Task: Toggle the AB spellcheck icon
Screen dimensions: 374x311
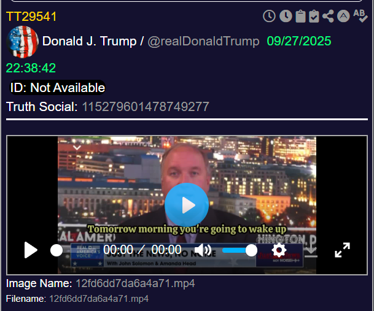Action: coord(360,16)
